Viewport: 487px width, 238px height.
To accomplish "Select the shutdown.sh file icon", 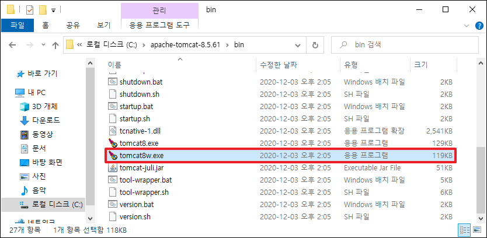I will click(x=112, y=94).
